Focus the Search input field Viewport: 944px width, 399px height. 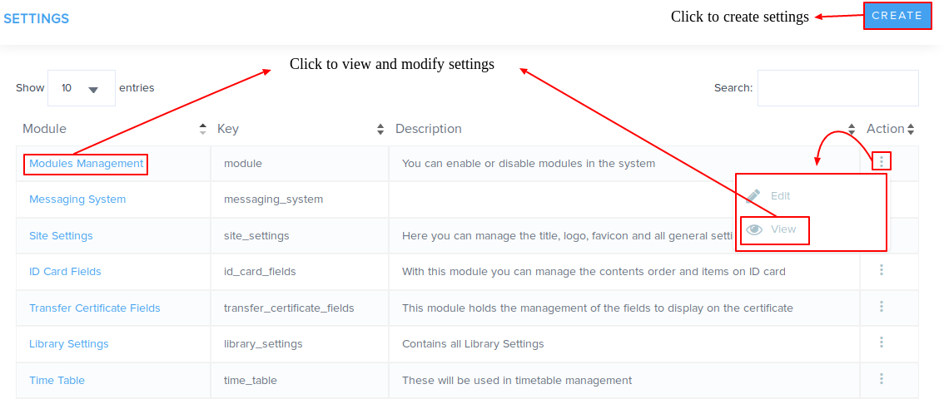837,88
